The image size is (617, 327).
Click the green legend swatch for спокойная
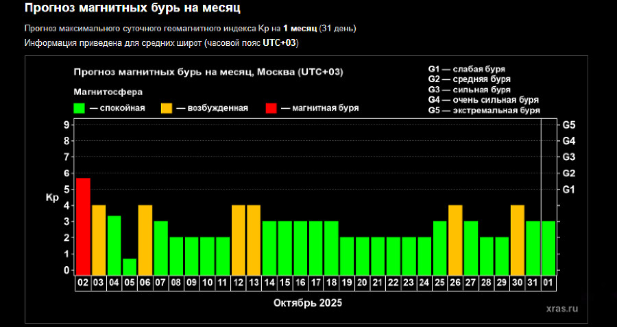click(x=80, y=108)
